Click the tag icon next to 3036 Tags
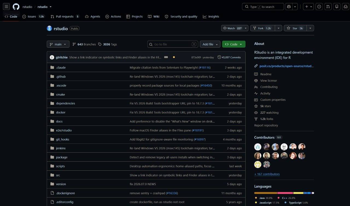 pyautogui.click(x=100, y=44)
